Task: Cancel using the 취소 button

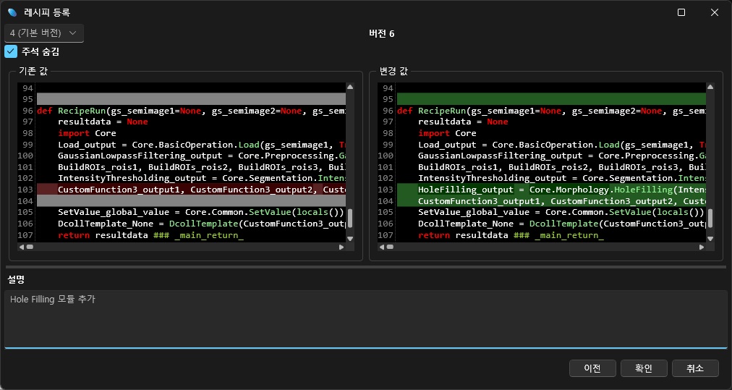Action: coord(695,368)
